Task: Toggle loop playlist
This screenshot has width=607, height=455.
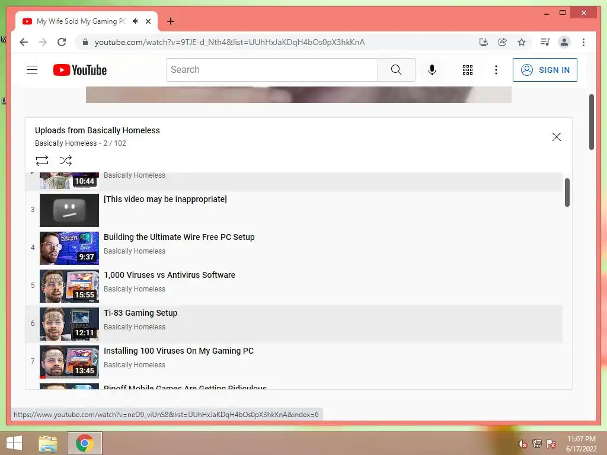Action: (x=42, y=160)
